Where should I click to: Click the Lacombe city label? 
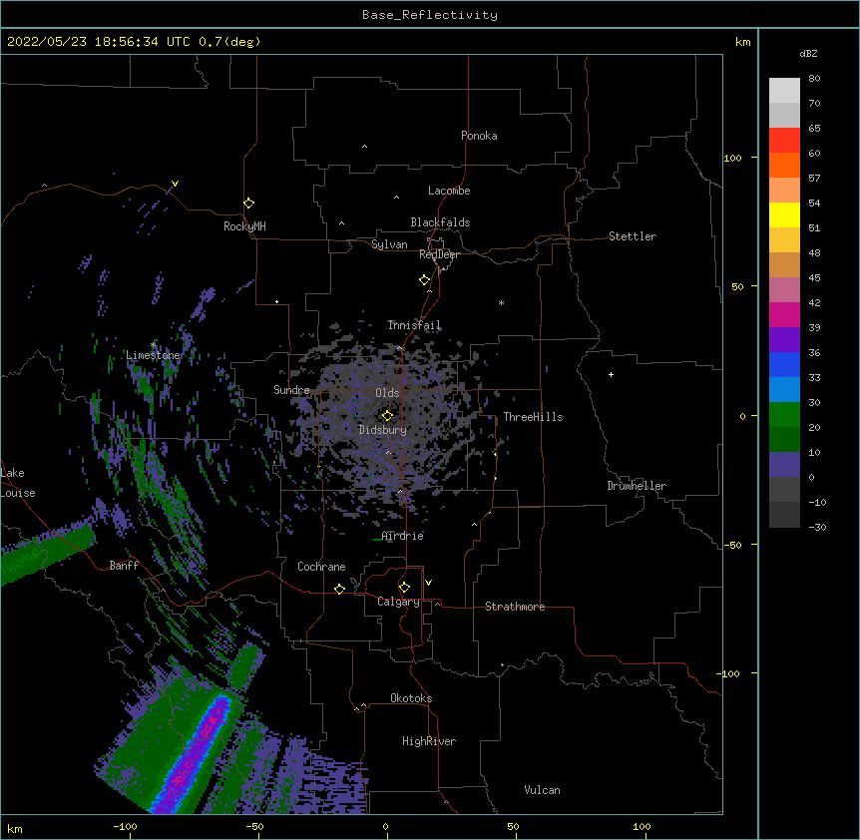point(449,191)
